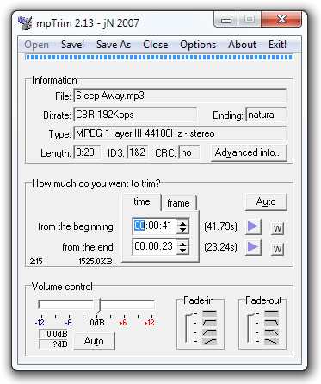Screen dimensions: 321x384
Task: Close the mpTrim window with the X button
Action: pyautogui.click(x=281, y=20)
